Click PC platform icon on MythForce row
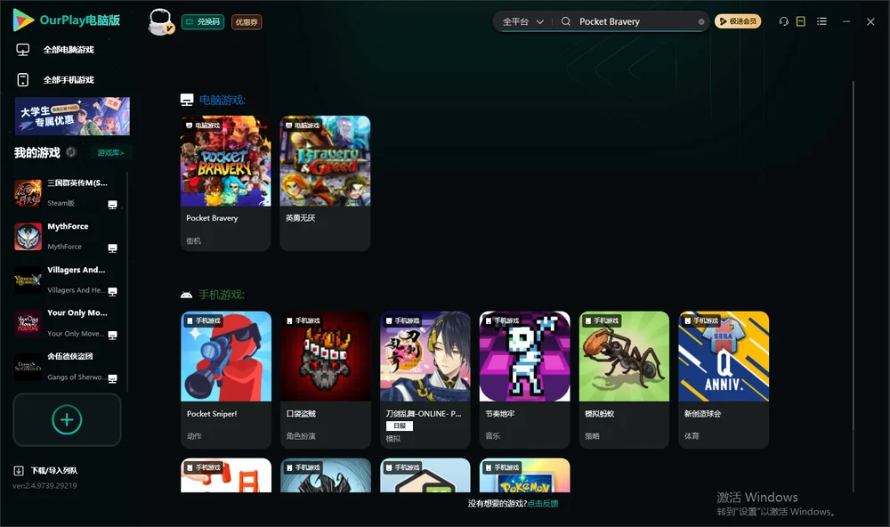Viewport: 890px width, 527px height. pyautogui.click(x=112, y=248)
